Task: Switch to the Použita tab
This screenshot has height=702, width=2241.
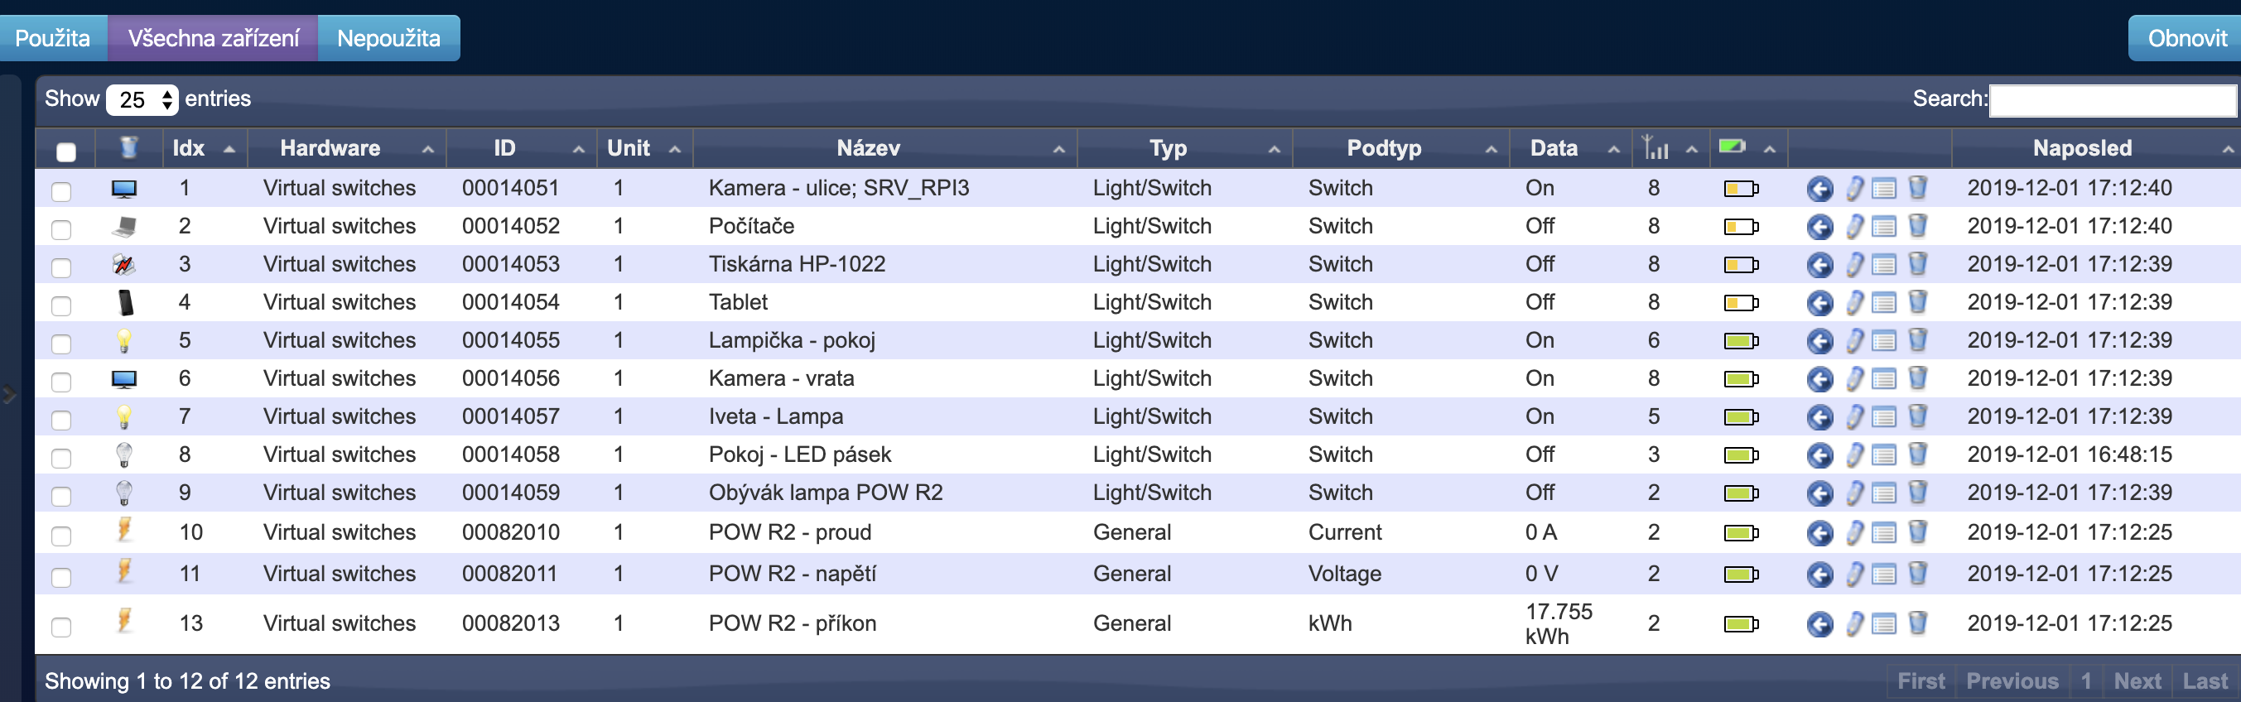Action: click(52, 38)
